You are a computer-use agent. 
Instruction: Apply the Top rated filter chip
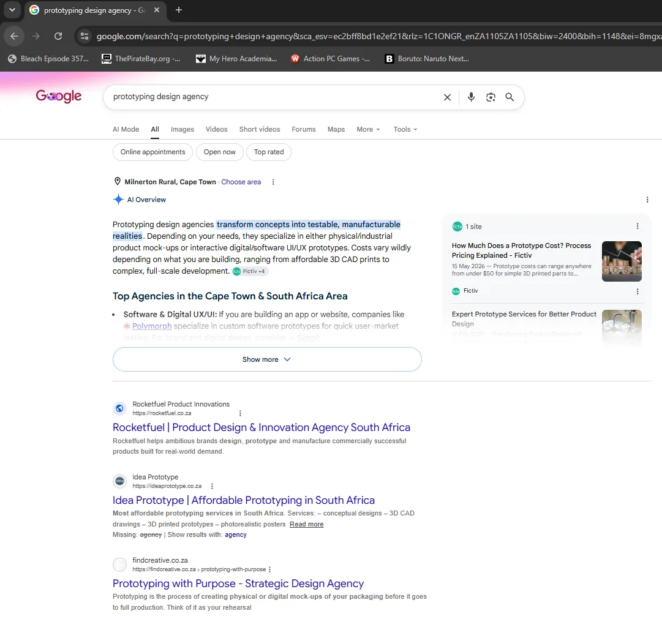(269, 152)
